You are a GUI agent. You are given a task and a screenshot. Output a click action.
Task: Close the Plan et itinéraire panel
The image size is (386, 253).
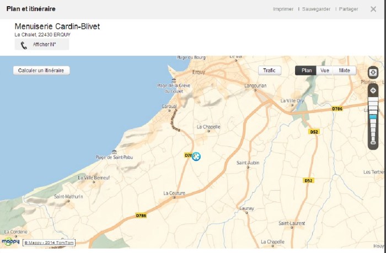coord(374,9)
